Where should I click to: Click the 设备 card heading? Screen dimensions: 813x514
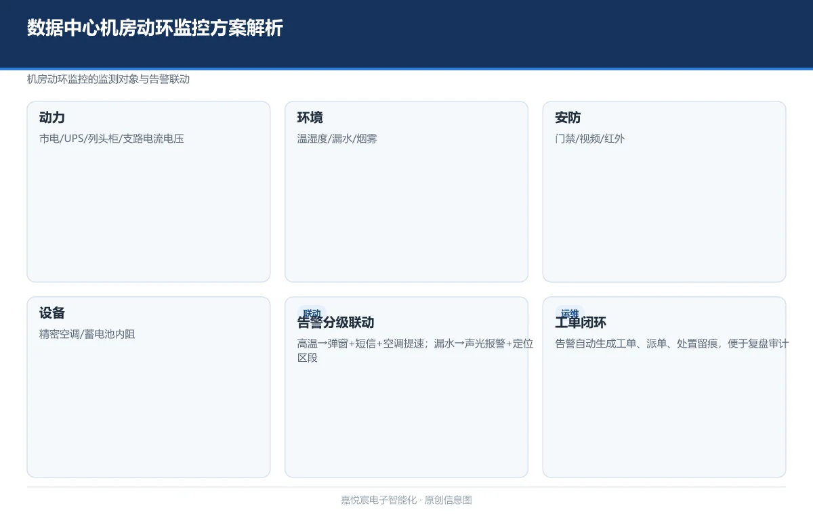click(52, 313)
